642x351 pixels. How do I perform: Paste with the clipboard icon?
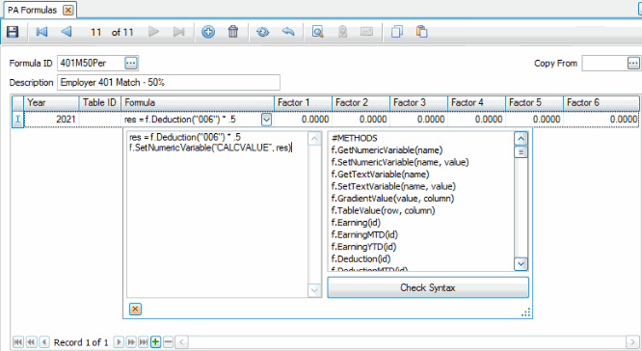pos(421,32)
